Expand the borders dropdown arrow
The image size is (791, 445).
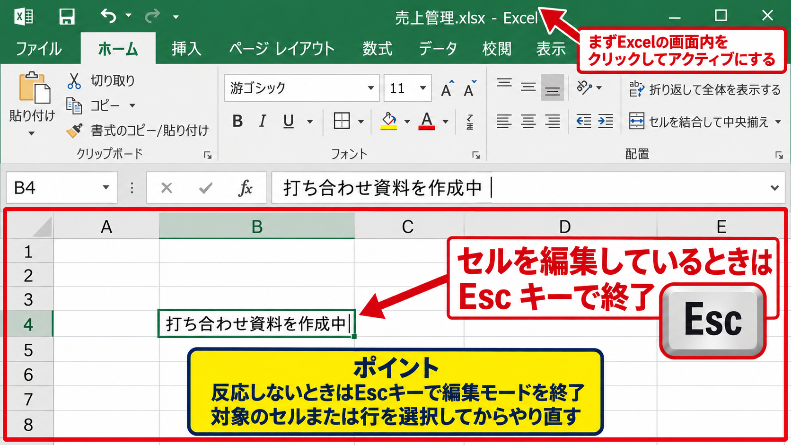point(361,122)
